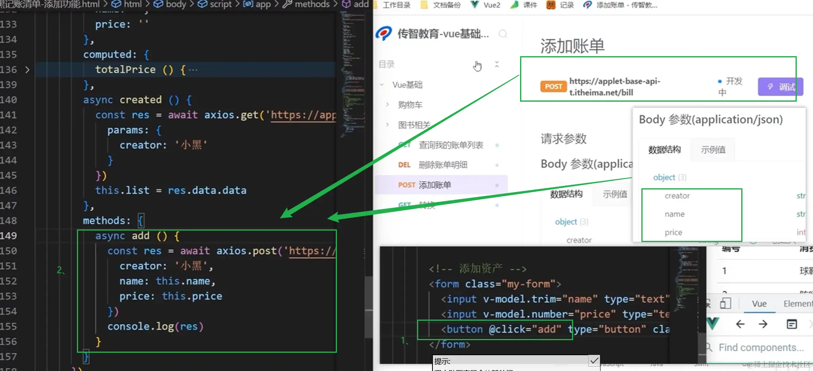Screen dimensions: 813x371
Task: Switch to the 示例值 tab in the Body popup
Action: click(713, 150)
